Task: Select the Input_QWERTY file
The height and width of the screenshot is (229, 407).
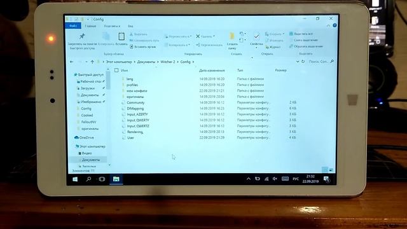Action: [138, 120]
